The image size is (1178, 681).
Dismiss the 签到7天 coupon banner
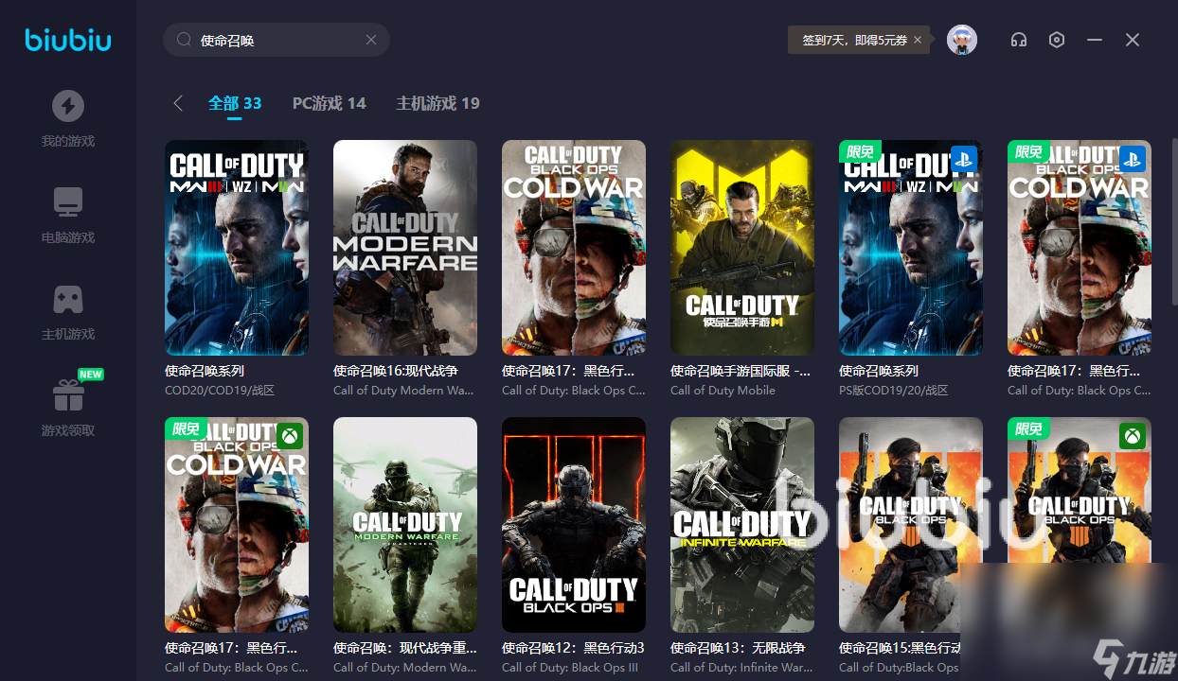(918, 40)
